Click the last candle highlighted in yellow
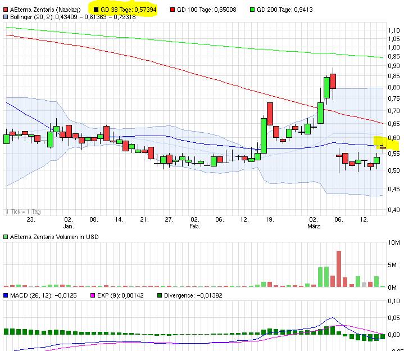 point(383,147)
